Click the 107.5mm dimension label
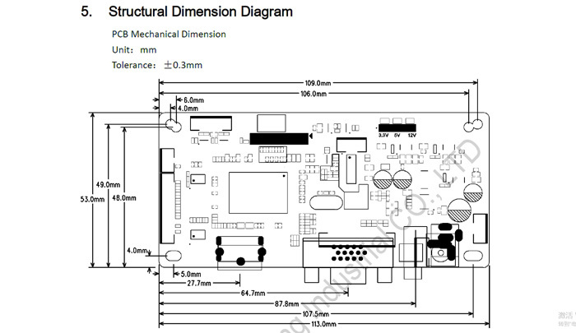Image resolution: width=576 pixels, height=333 pixels. click(x=315, y=314)
